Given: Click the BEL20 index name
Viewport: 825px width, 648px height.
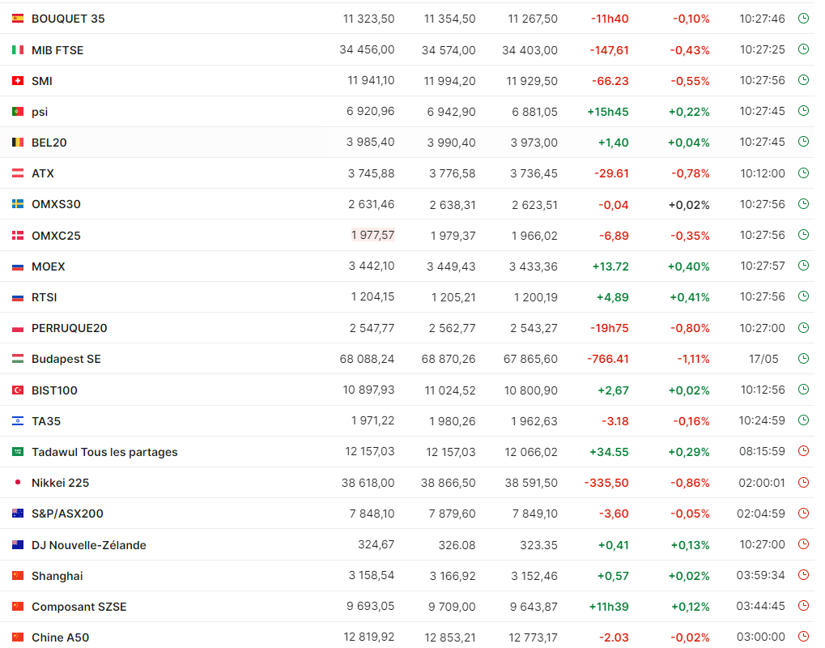Looking at the screenshot, I should 49,143.
